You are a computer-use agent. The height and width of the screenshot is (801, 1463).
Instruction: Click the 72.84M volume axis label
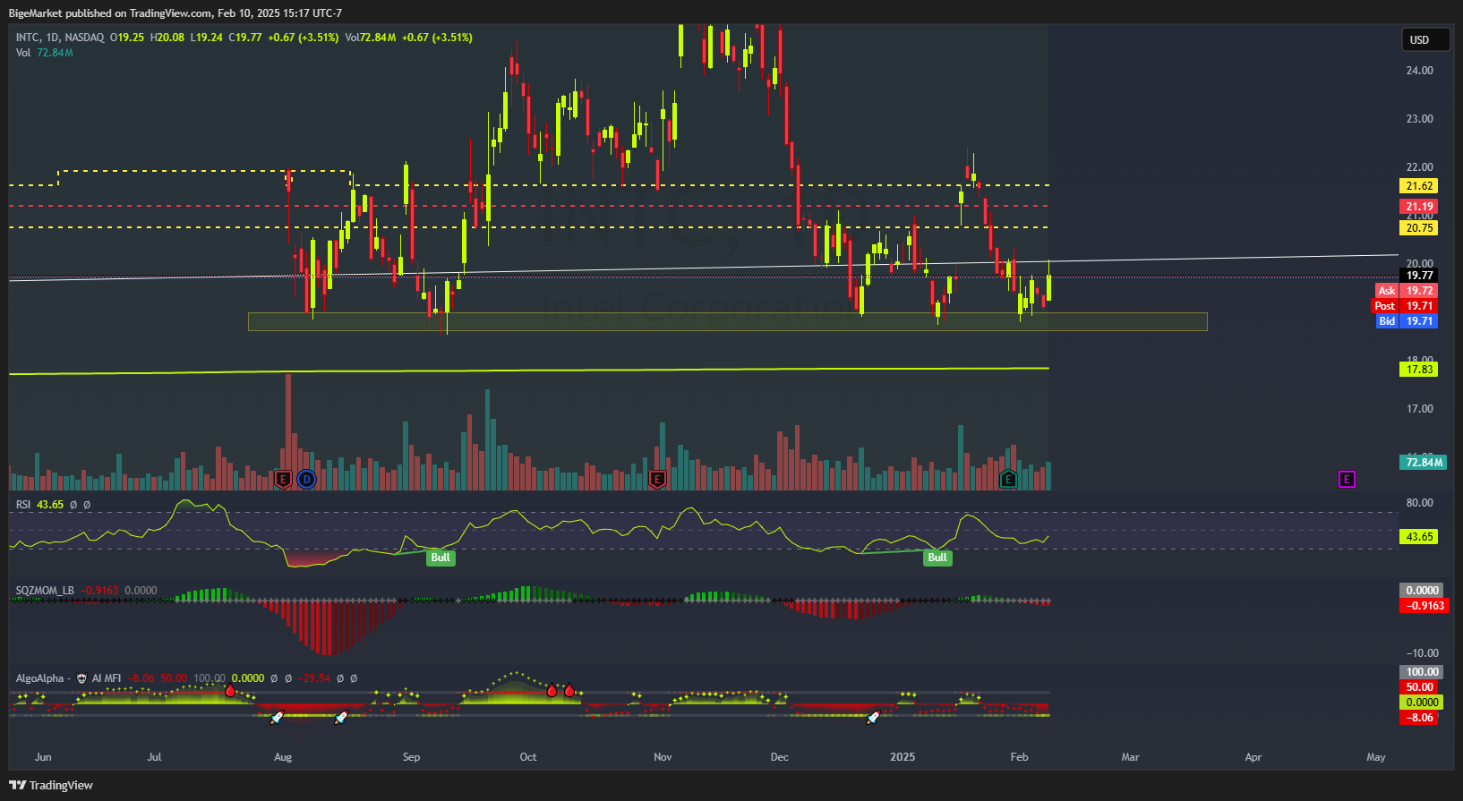1424,463
